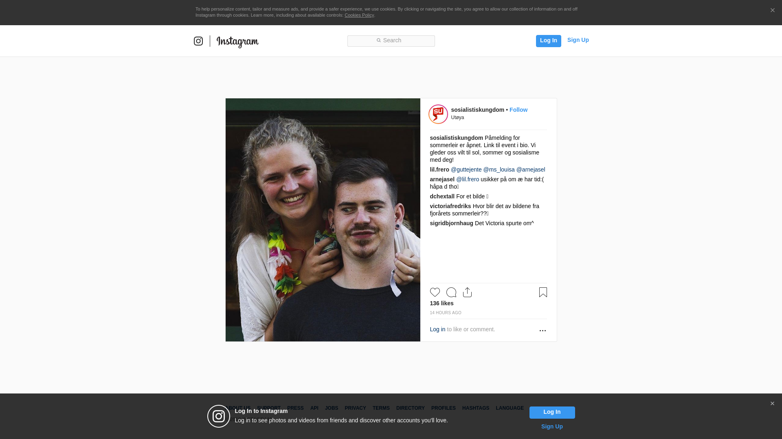Viewport: 782px width, 439px height.
Task: Share the post via the share icon
Action: (x=468, y=292)
